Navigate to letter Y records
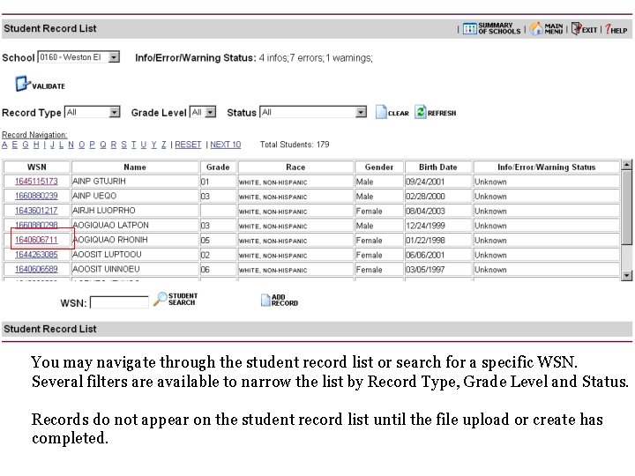Screen dimensions: 635x476 pos(153,145)
